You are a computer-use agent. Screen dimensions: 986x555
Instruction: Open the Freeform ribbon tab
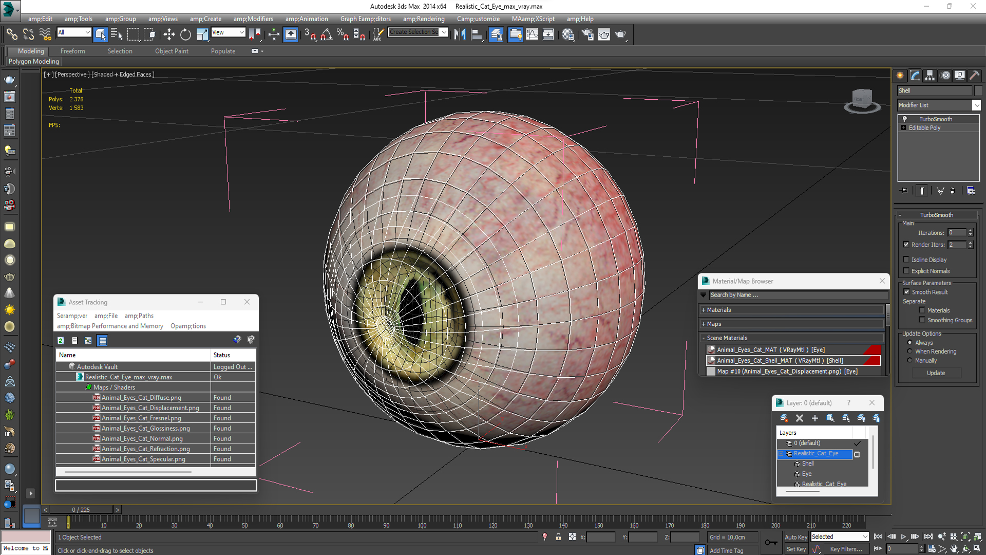click(73, 51)
